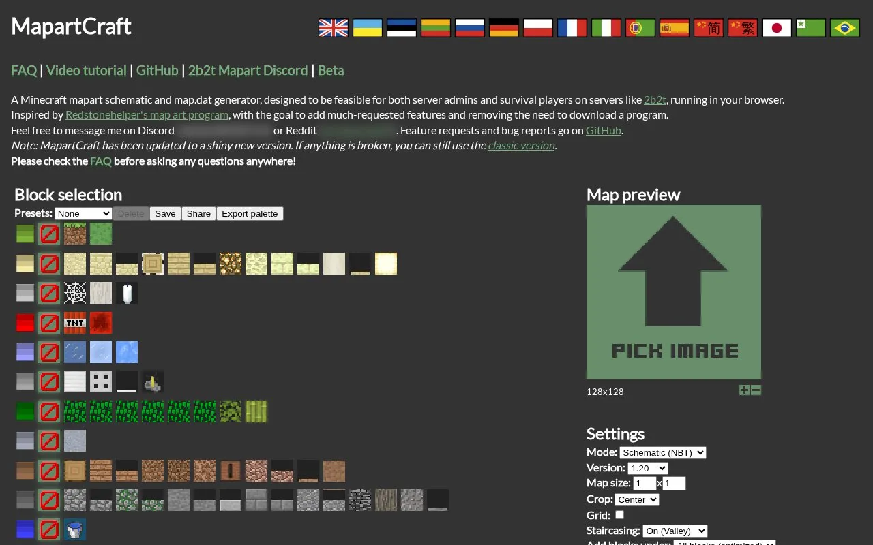Select the German flag language
This screenshot has height=545, width=873.
(504, 28)
